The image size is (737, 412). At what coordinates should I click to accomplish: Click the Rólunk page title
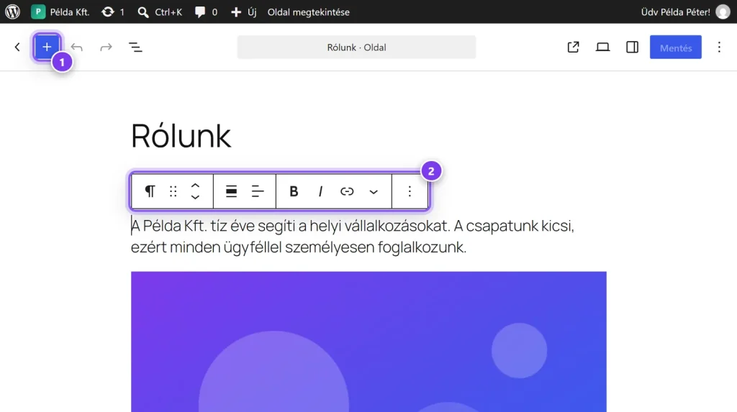(181, 136)
